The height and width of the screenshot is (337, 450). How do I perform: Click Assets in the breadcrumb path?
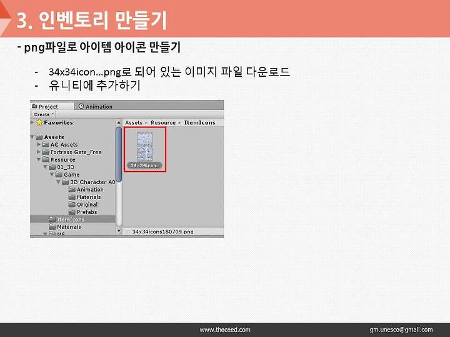(x=134, y=123)
